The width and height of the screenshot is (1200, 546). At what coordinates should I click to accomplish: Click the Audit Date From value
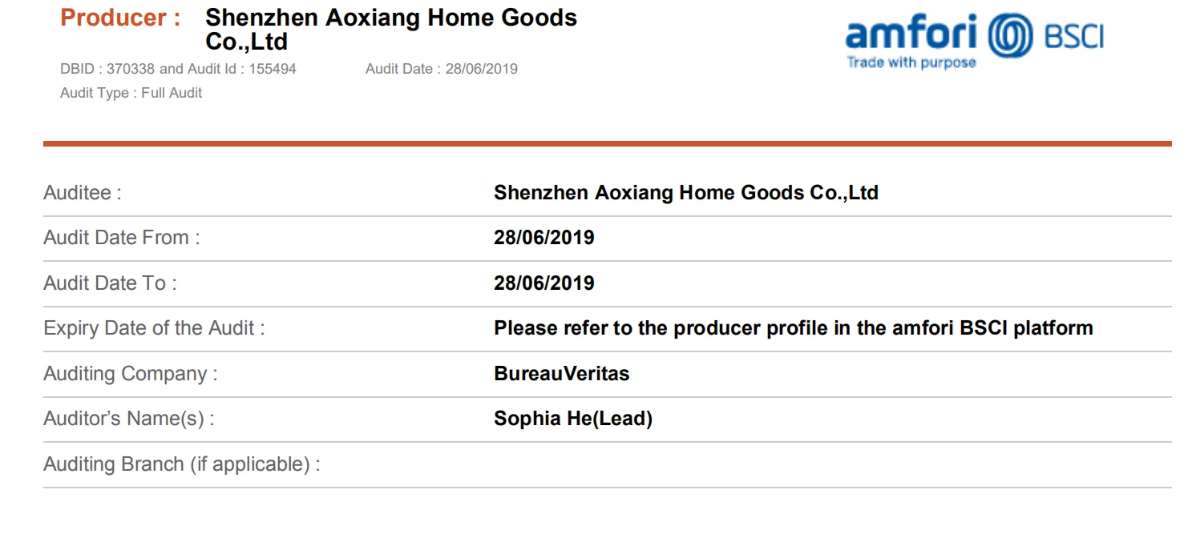coord(543,238)
